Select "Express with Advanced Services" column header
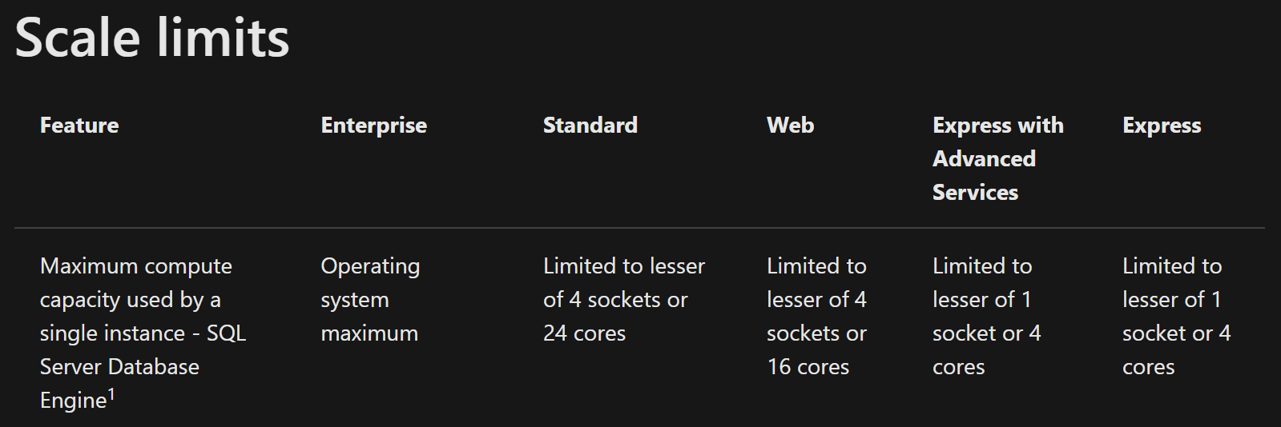Image resolution: width=1281 pixels, height=427 pixels. (997, 158)
